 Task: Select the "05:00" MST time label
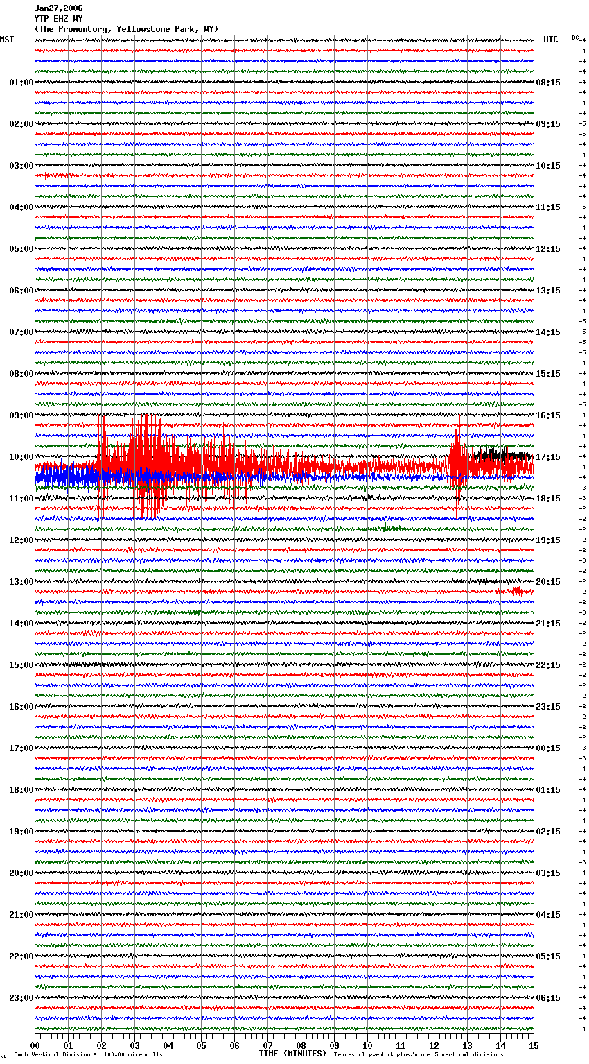click(21, 249)
